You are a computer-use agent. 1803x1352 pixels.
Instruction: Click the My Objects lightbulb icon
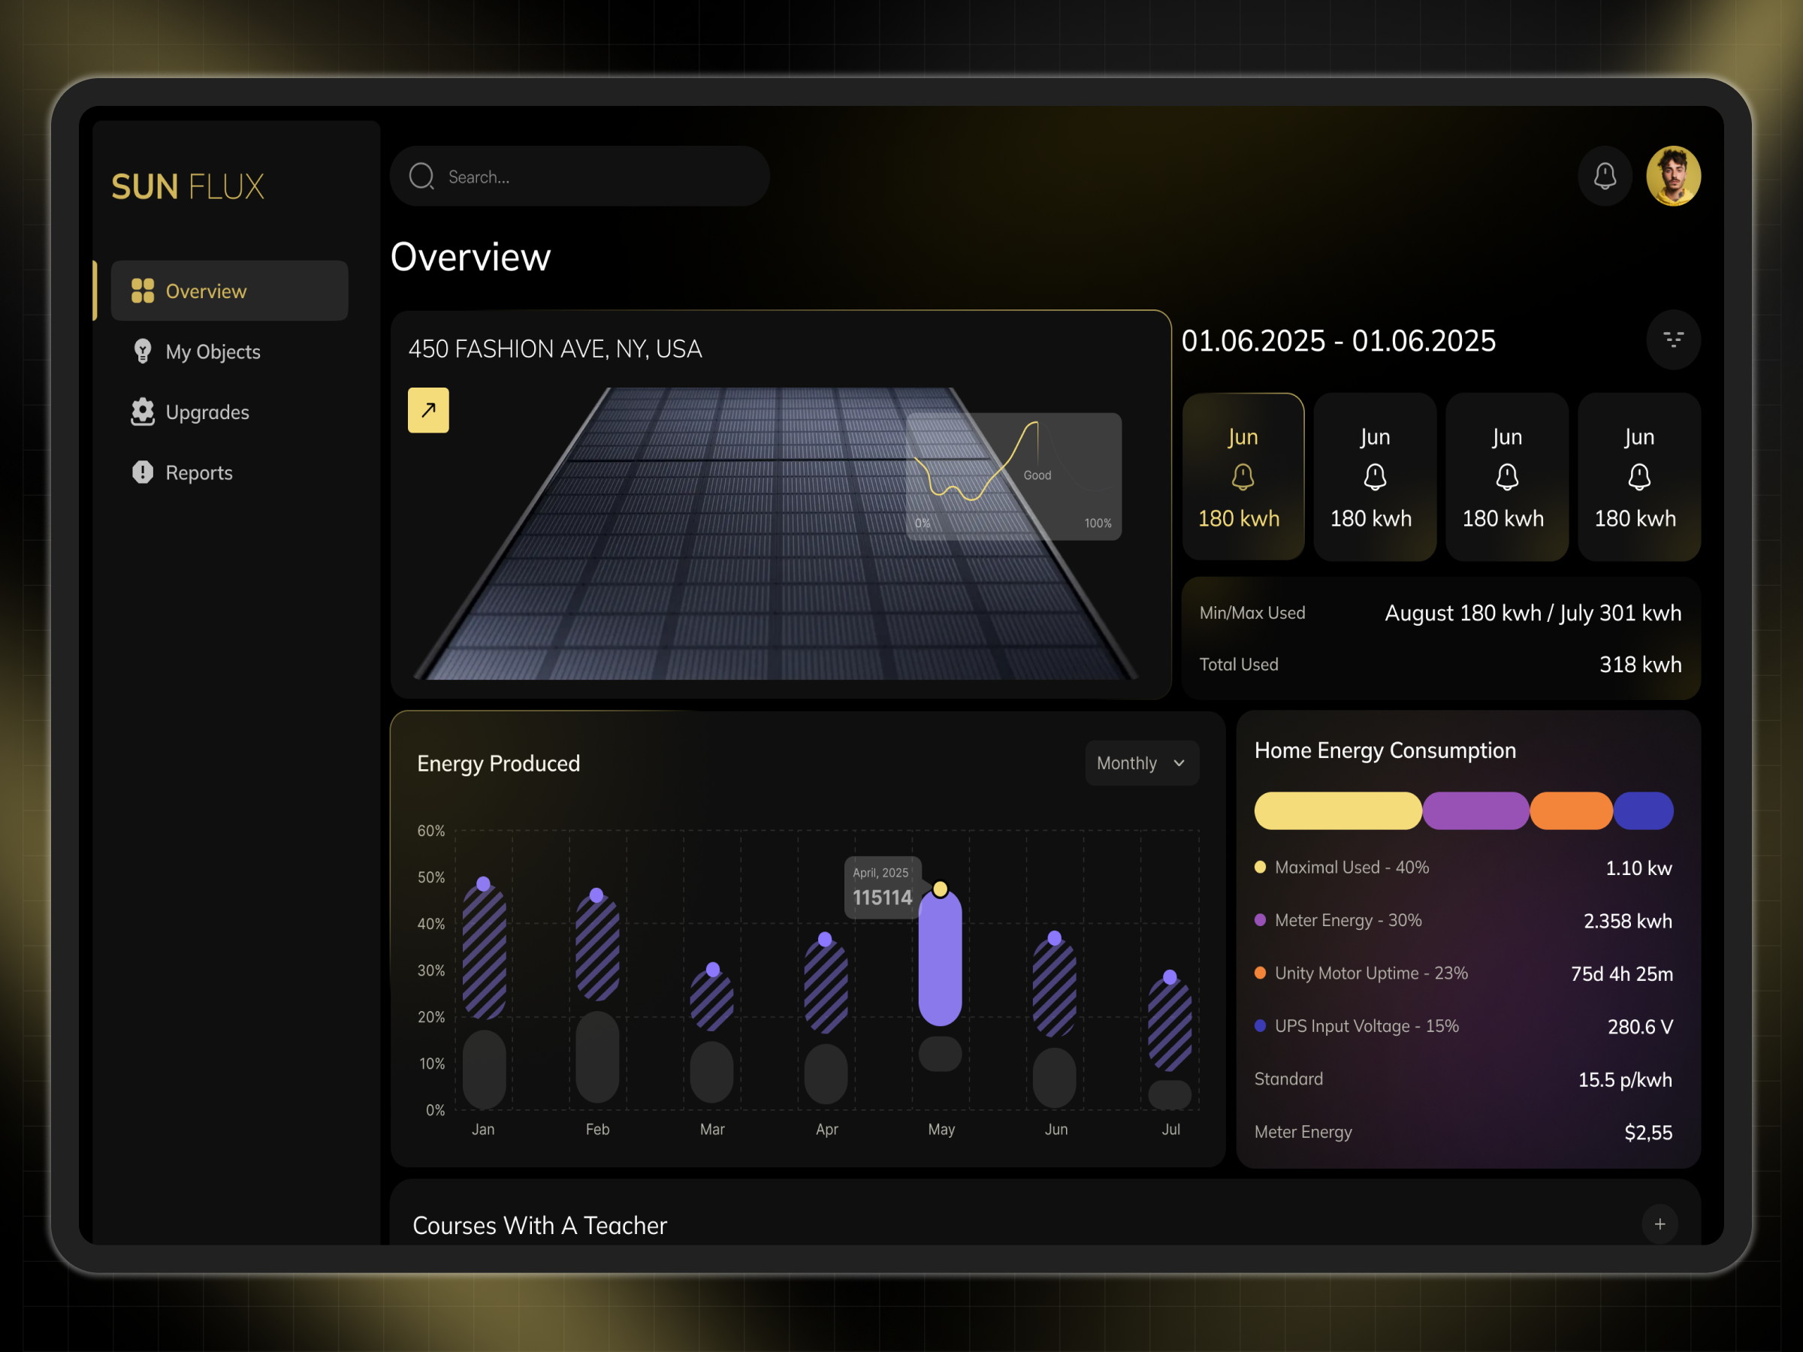pyautogui.click(x=143, y=351)
